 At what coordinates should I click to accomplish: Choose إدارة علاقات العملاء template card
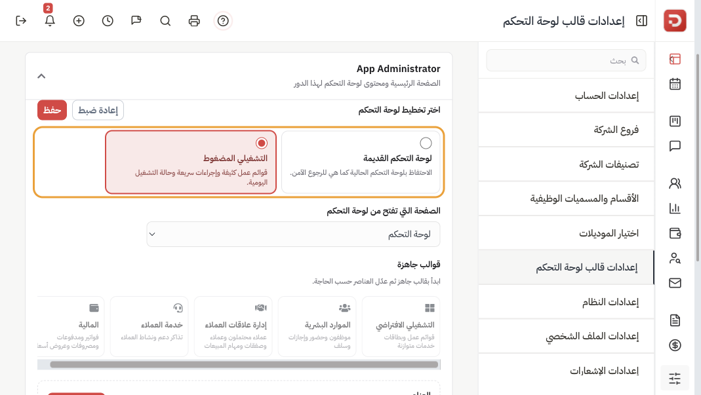233,326
